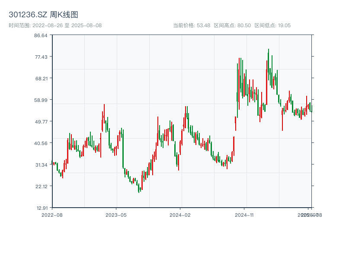The height and width of the screenshot is (259, 346).
Task: Click the y-axis label 49.77
Action: [41, 122]
